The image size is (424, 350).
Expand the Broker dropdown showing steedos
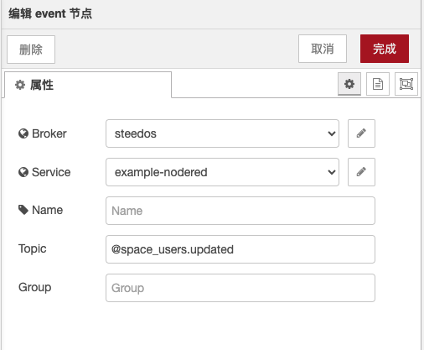[x=222, y=133]
